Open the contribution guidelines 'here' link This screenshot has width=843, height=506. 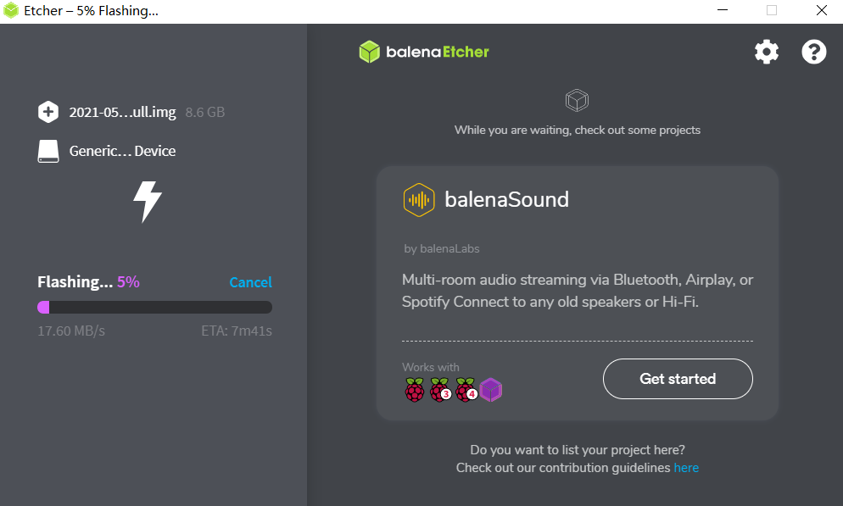tap(686, 468)
